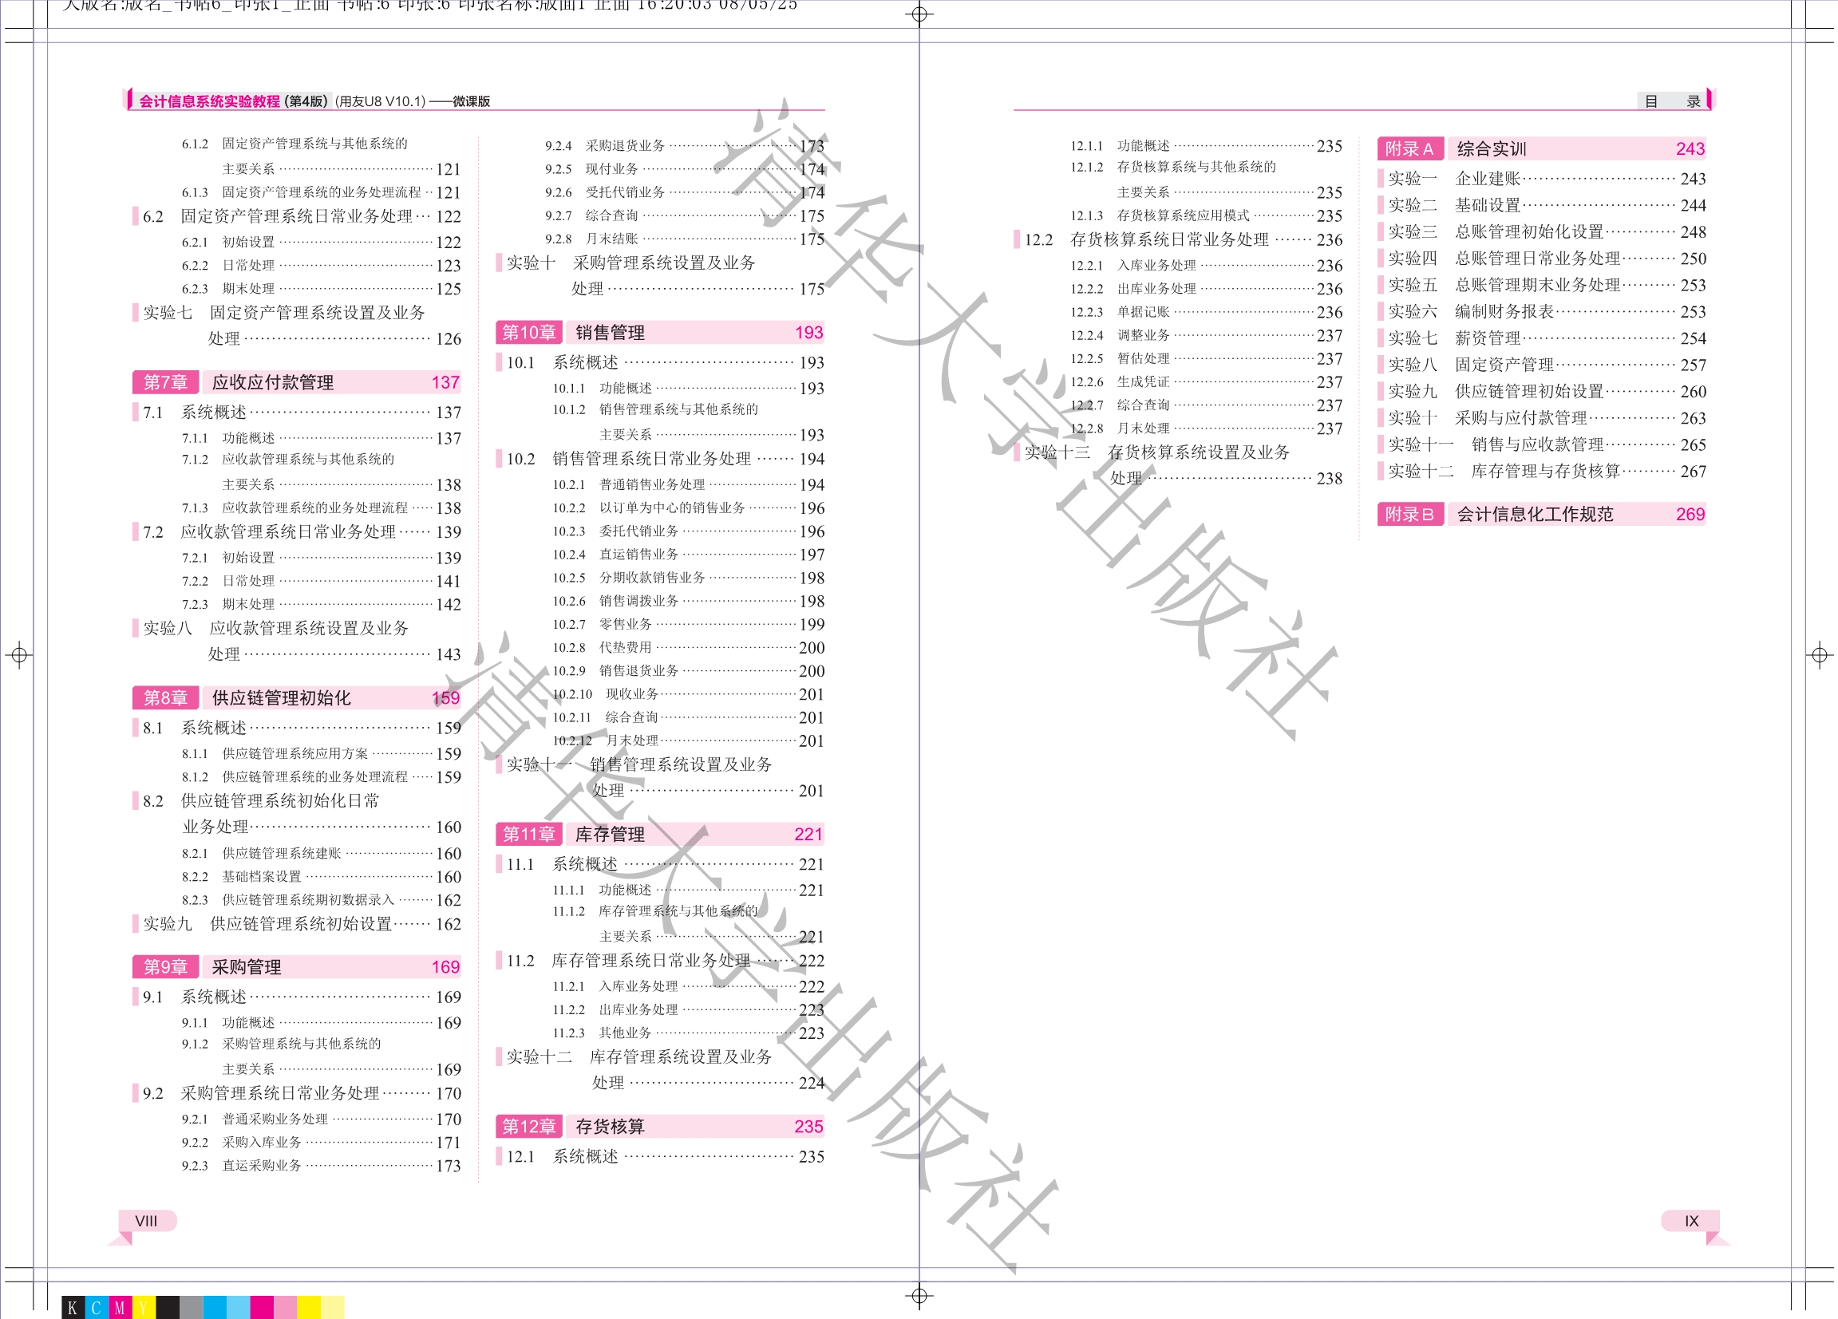
Task: Select the black K color swatch
Action: [x=73, y=1308]
